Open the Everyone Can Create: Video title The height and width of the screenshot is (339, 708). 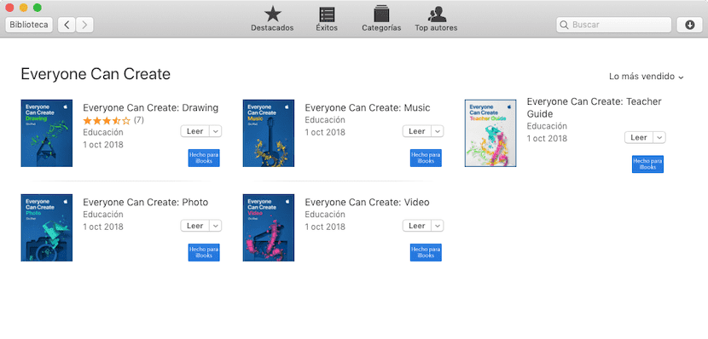click(367, 203)
